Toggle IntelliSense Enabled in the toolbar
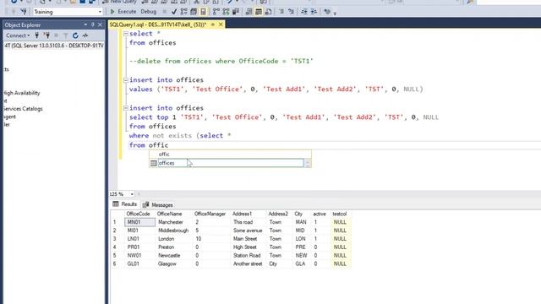This screenshot has width=541, height=304. [x=203, y=12]
